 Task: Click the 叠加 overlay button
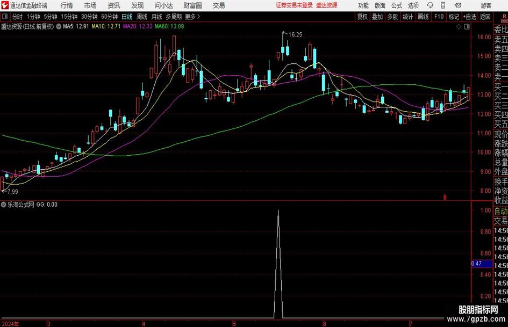[377, 17]
